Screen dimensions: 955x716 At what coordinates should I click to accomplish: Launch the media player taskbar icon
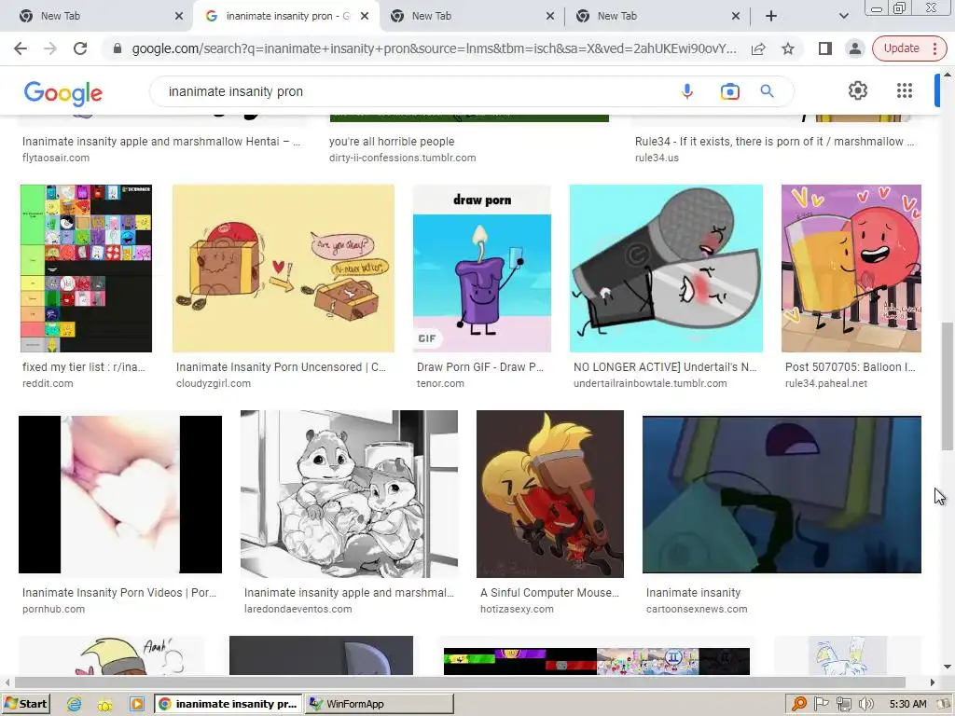136,704
